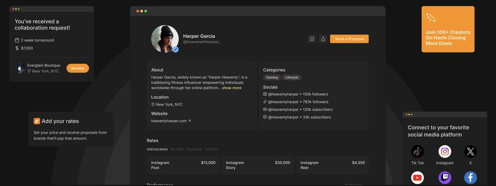
Task: Open @heavenlyharper 120k subscribers entry
Action: click(298, 110)
